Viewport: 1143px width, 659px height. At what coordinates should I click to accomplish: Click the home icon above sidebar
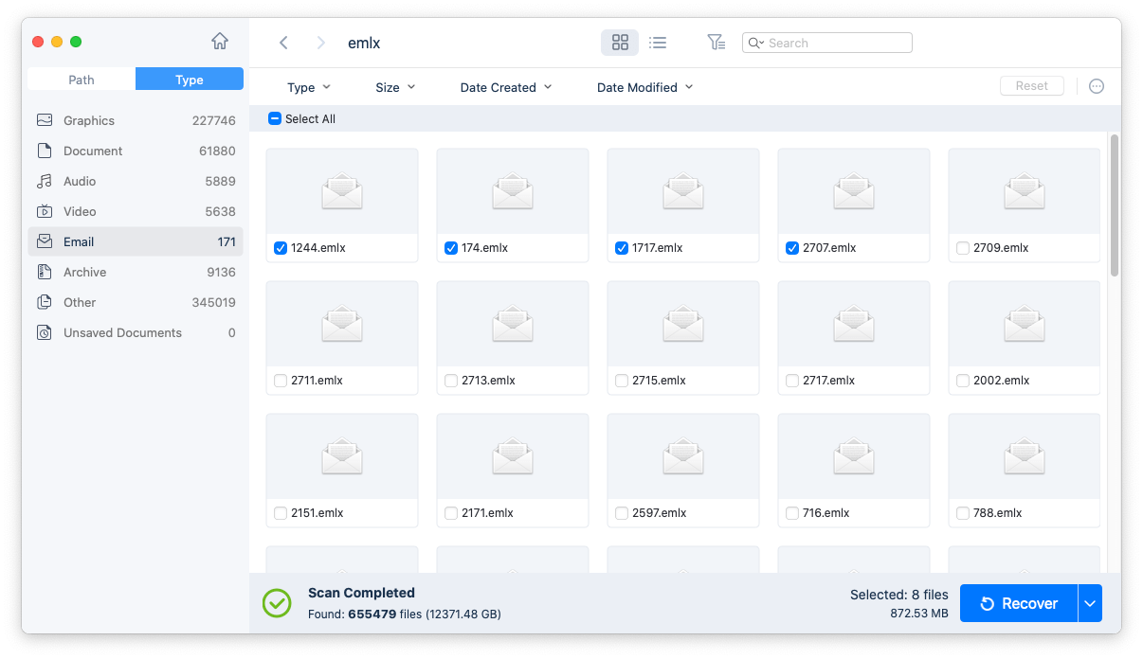coord(219,42)
